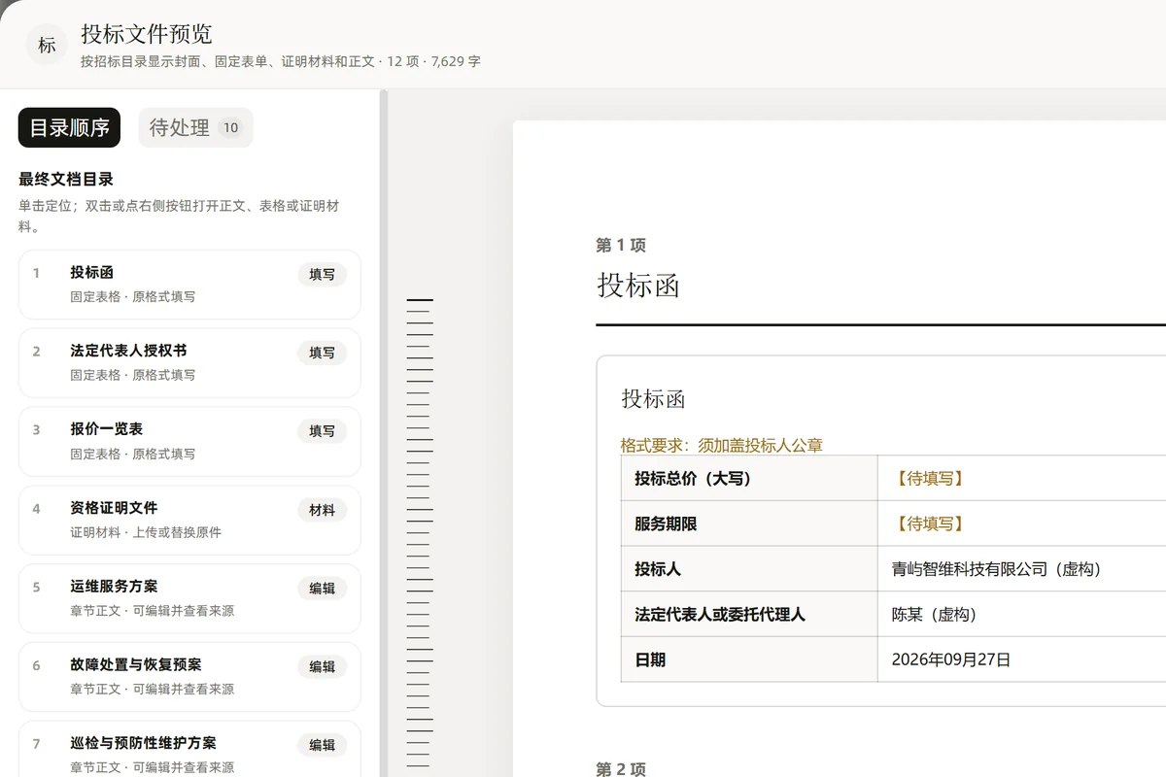1166x777 pixels.
Task: Click the date 2026年09月27日
Action: click(951, 660)
